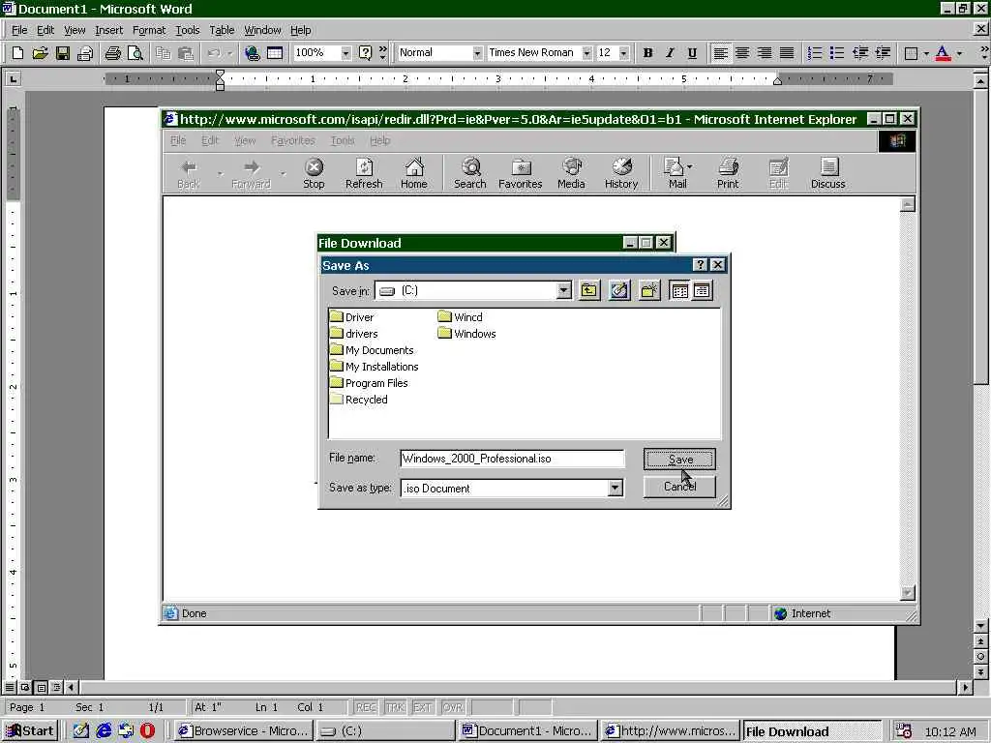Click the Discuss icon in Internet Explorer

(828, 174)
